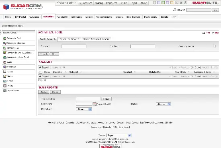Select the medium font size icon
221x148 pixels.
click(181, 2)
